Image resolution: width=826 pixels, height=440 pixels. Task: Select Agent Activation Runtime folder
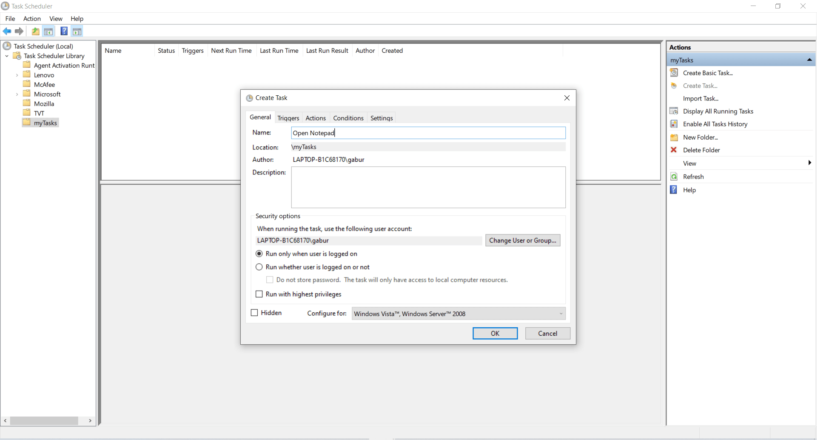tap(64, 65)
